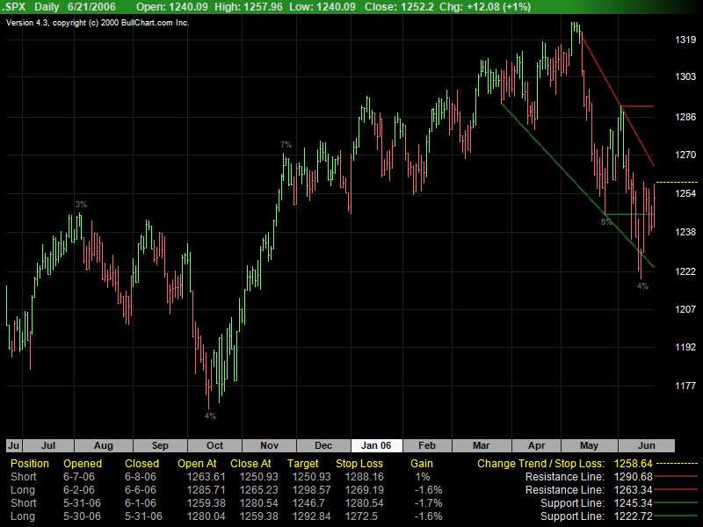
Task: Click the 1258.64 stop loss value
Action: click(x=633, y=464)
